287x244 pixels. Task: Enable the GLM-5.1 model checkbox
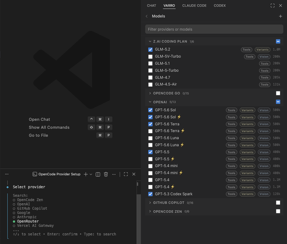pyautogui.click(x=150, y=63)
